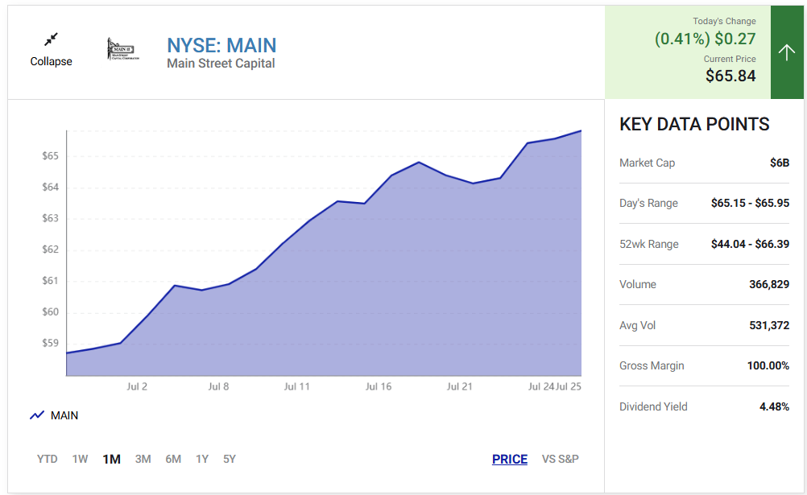Click the 52wk Range value $44.04 - $66.39

(x=750, y=244)
